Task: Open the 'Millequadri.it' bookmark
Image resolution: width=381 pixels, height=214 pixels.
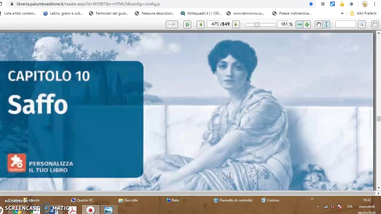Action: coord(201,13)
